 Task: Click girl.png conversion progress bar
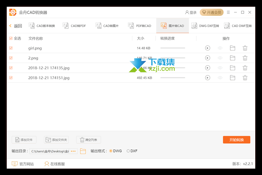173,48
